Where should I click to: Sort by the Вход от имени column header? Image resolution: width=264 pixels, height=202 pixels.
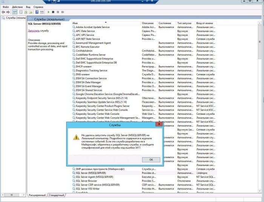tap(206, 23)
